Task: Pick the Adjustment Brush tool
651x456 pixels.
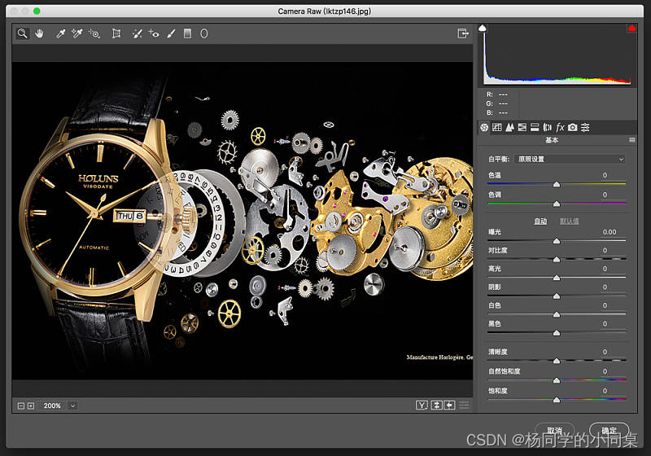Action: 171,33
